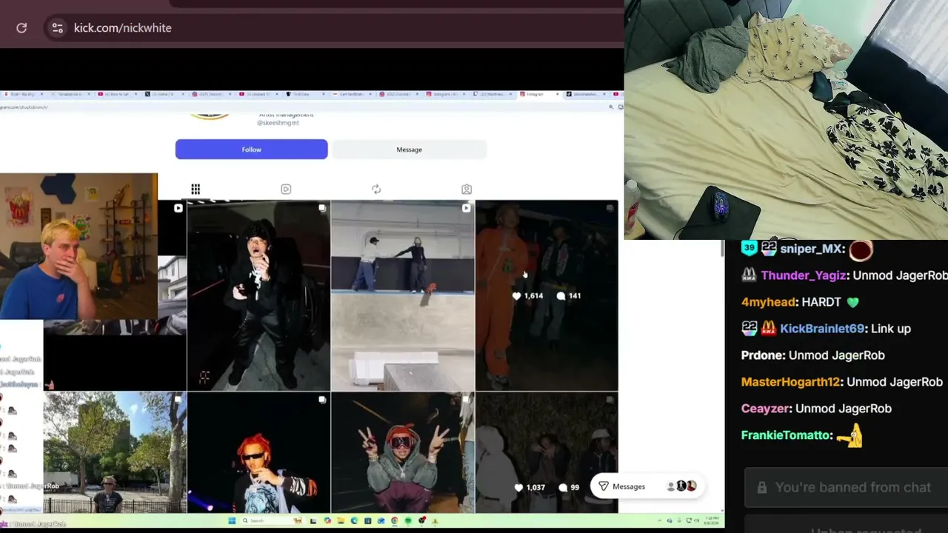
Task: Open the orange jumpsuit post
Action: click(x=547, y=295)
